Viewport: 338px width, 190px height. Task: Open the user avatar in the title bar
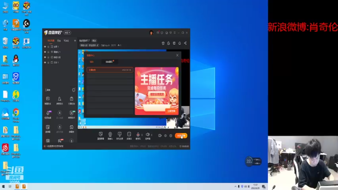(151, 33)
